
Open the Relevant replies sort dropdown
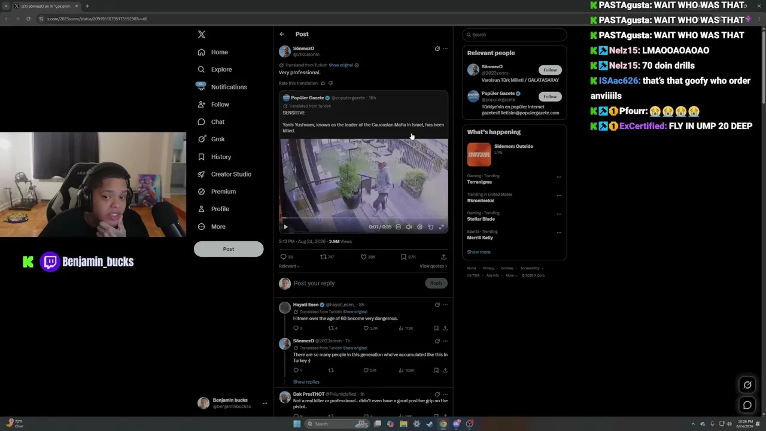(289, 266)
